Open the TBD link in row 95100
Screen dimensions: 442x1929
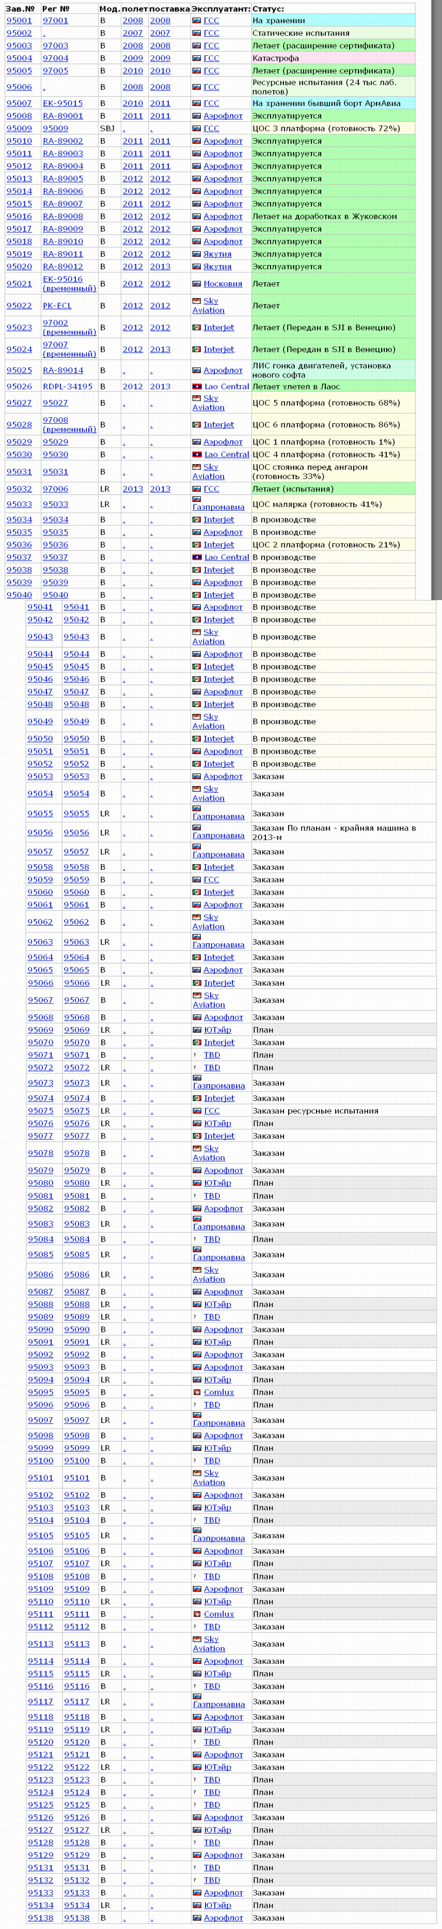point(212,1460)
